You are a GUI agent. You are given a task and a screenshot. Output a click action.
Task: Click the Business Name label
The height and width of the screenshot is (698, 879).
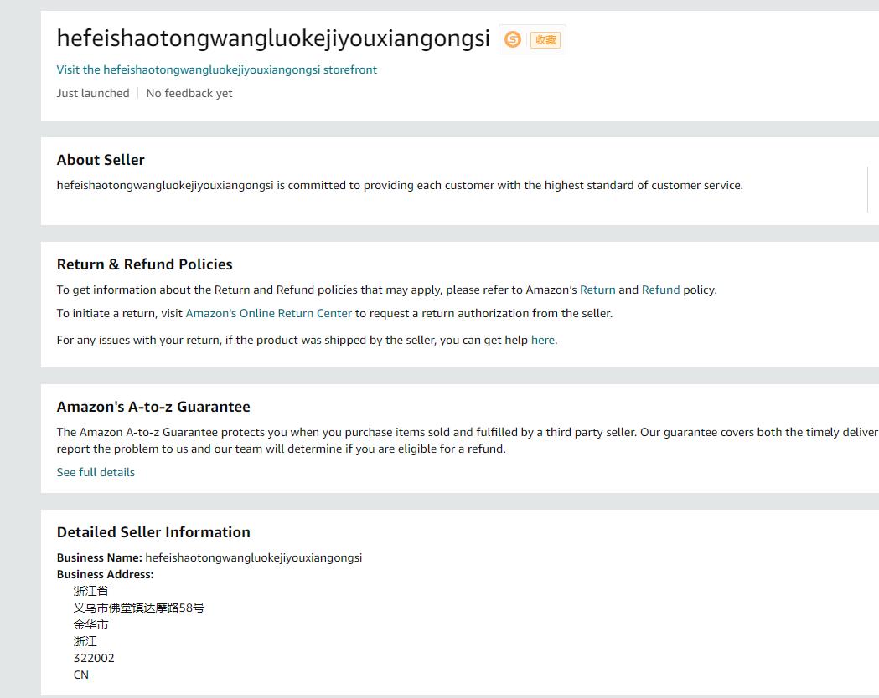pos(99,557)
